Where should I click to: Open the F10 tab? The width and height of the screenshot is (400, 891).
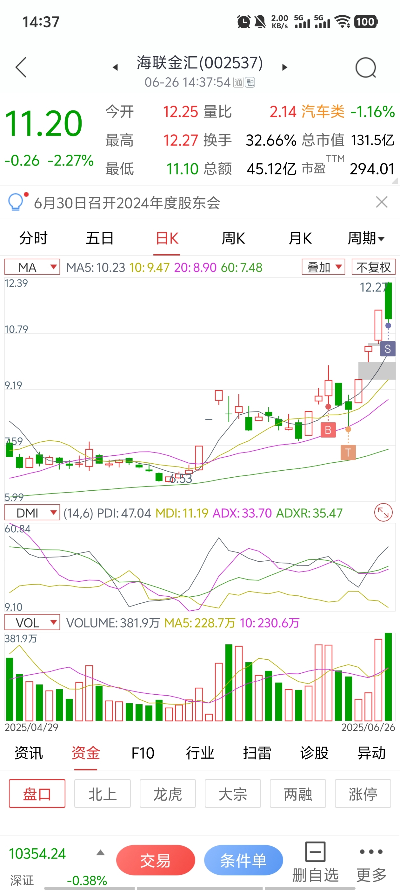pos(143,753)
